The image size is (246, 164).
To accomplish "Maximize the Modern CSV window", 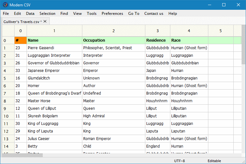I will [224, 5].
